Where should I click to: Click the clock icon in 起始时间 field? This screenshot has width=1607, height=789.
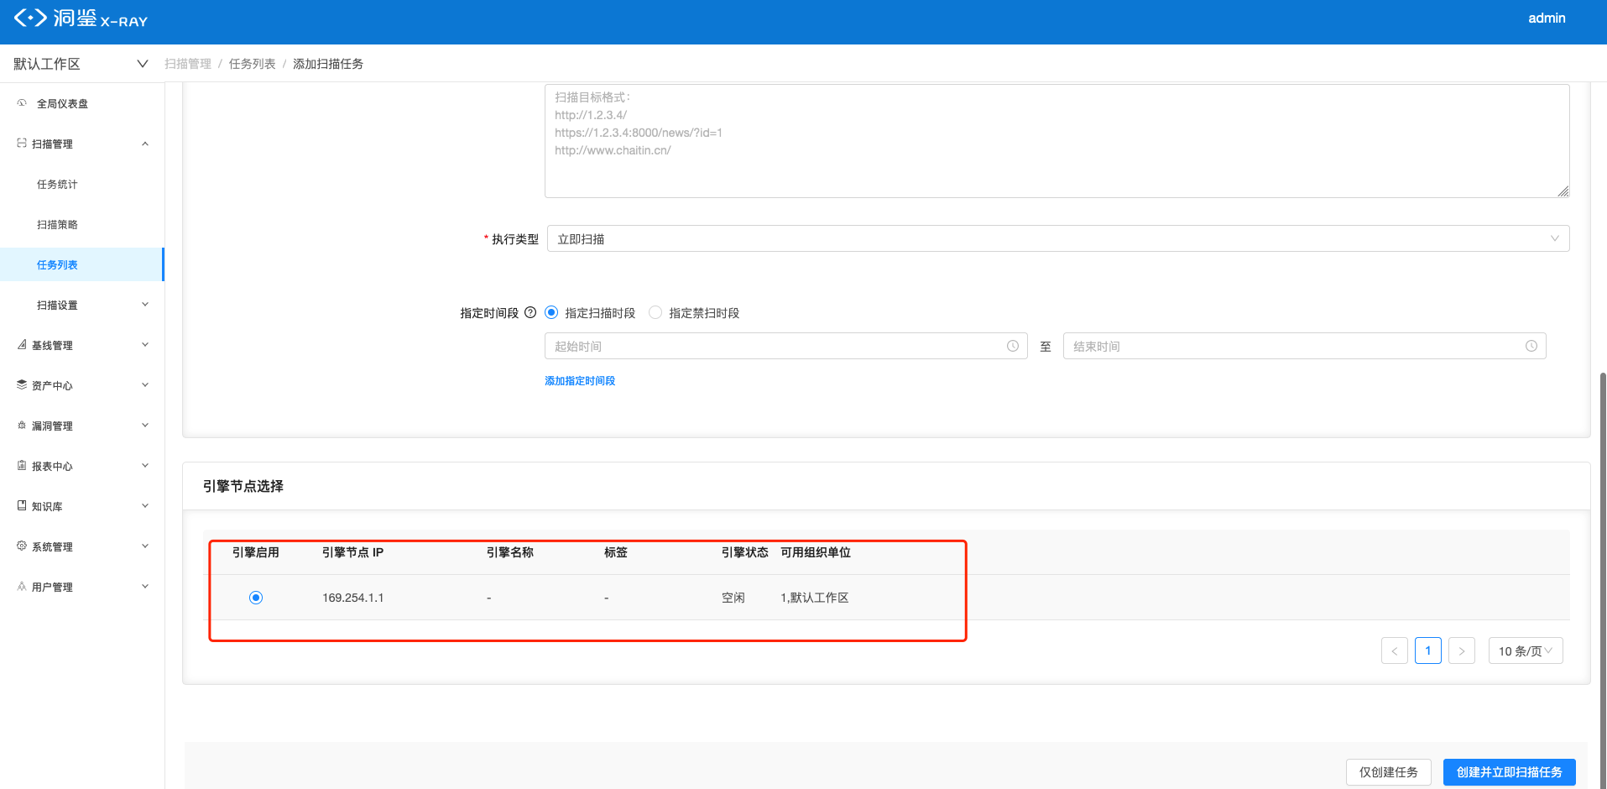(x=1013, y=346)
